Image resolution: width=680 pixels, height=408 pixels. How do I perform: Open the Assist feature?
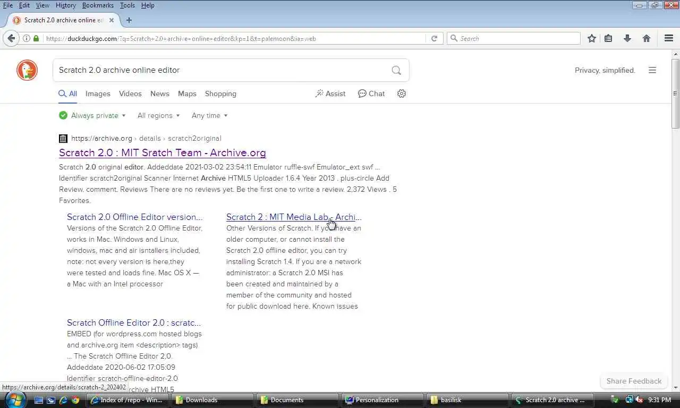(x=330, y=93)
